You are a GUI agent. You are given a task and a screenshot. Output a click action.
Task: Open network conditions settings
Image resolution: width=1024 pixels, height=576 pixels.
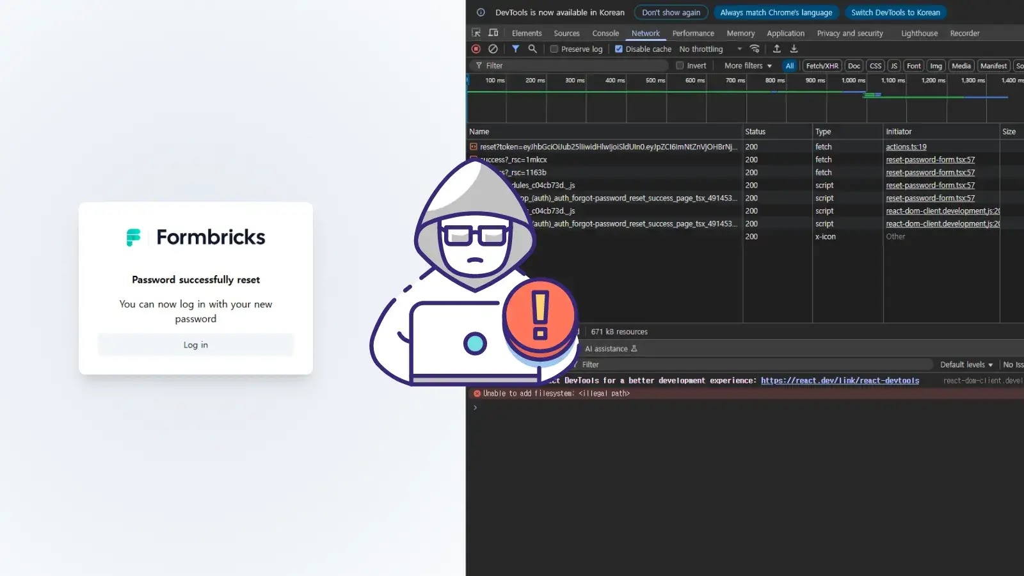(755, 49)
